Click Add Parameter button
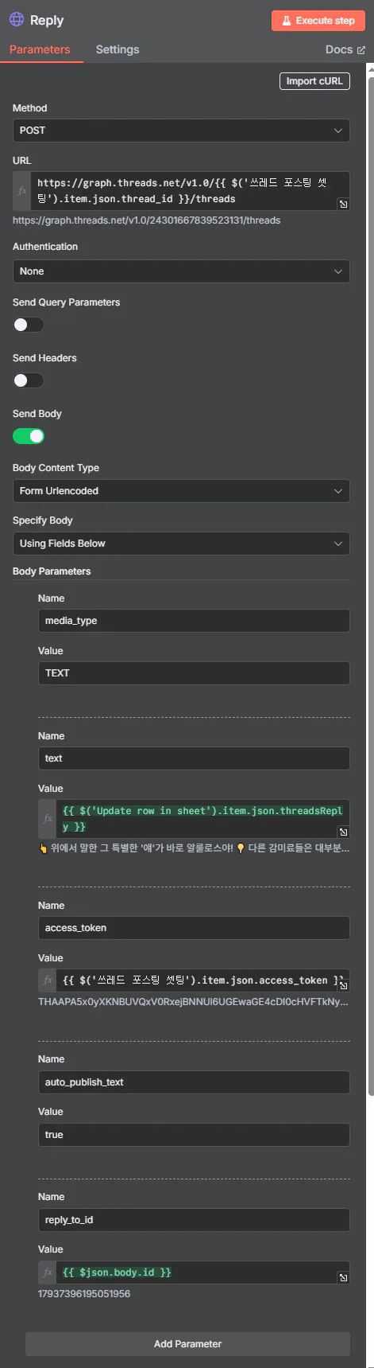This screenshot has height=1368, width=374. 187,1344
